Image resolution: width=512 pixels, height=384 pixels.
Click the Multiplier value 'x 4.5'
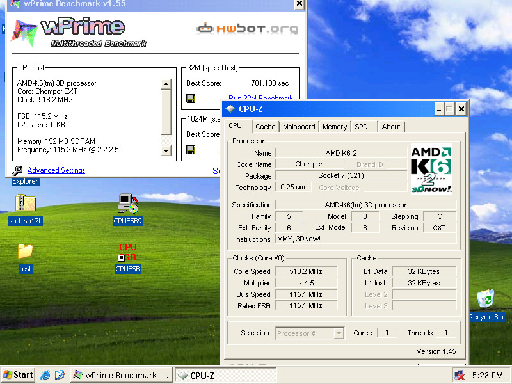click(x=306, y=283)
